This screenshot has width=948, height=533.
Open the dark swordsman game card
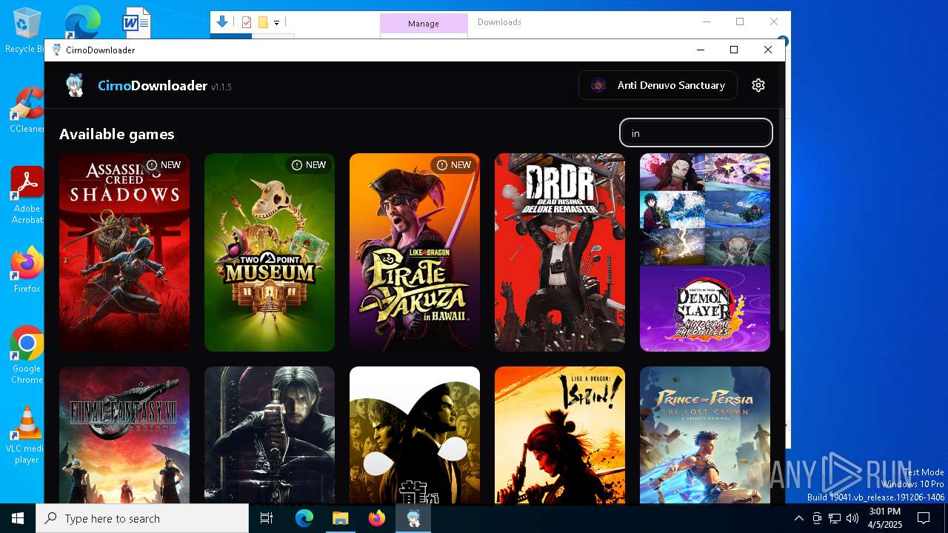270,435
